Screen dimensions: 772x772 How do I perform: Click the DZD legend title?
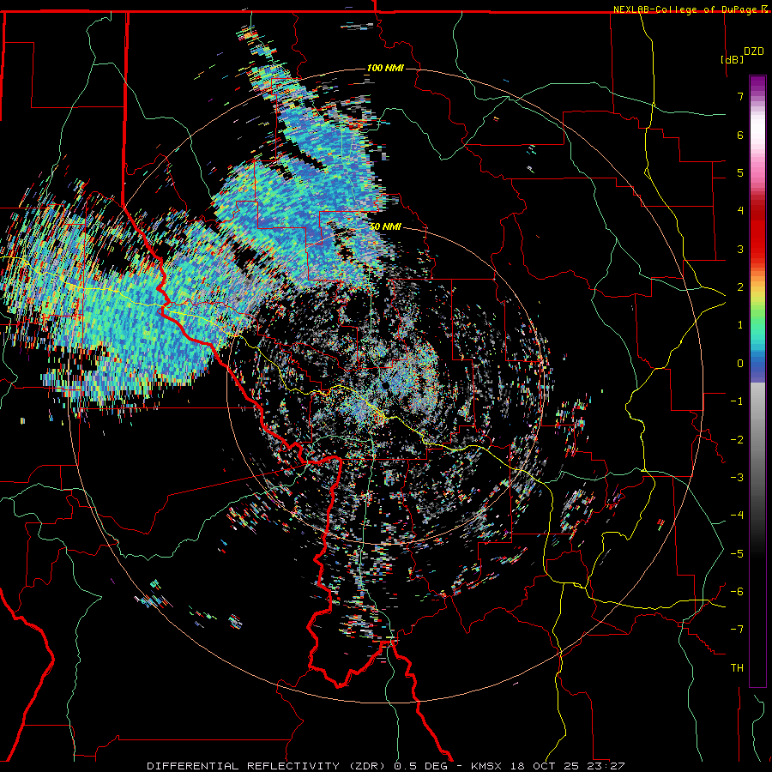[x=754, y=51]
